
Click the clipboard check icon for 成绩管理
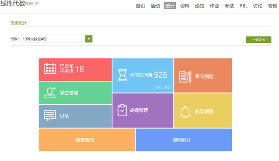tap(122, 110)
